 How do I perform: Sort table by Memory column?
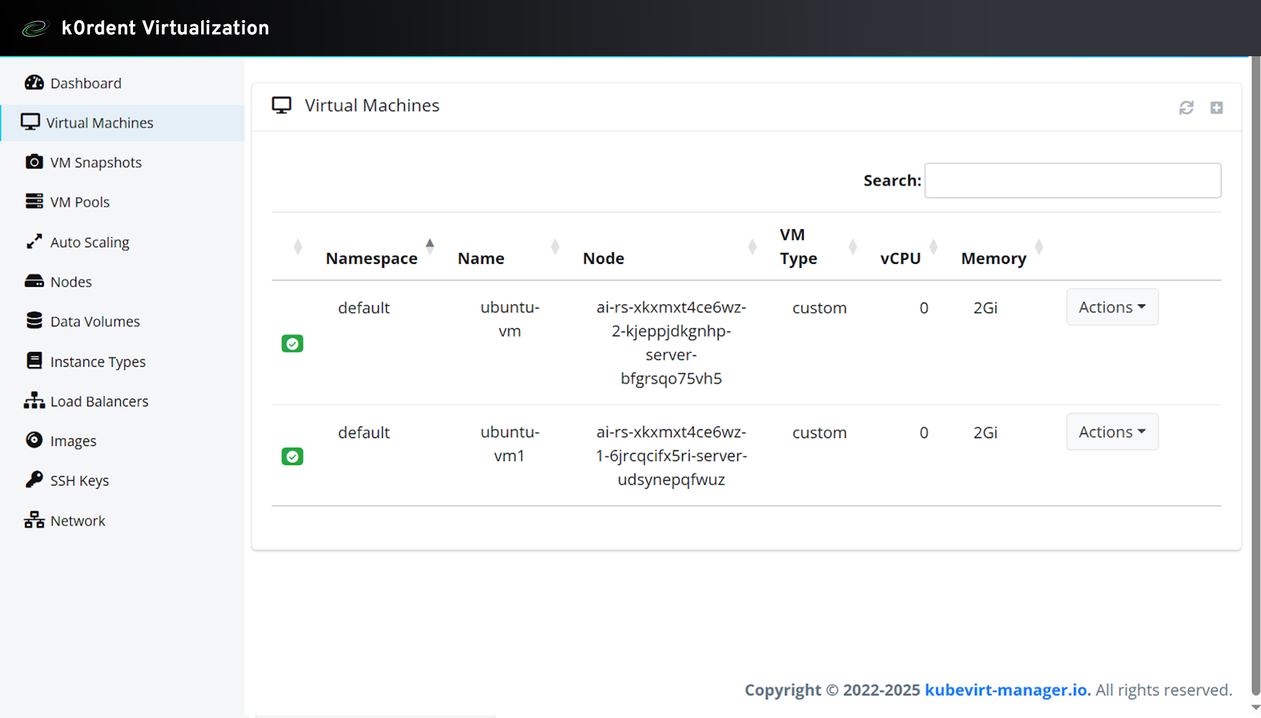[x=993, y=258]
